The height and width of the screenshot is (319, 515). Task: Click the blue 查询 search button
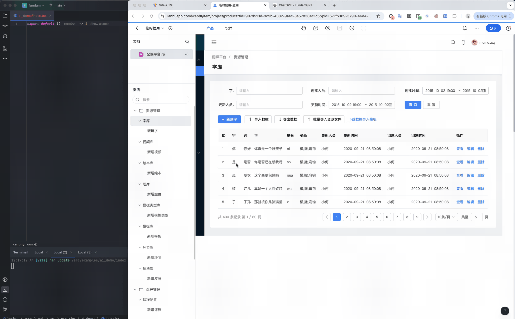pos(413,105)
